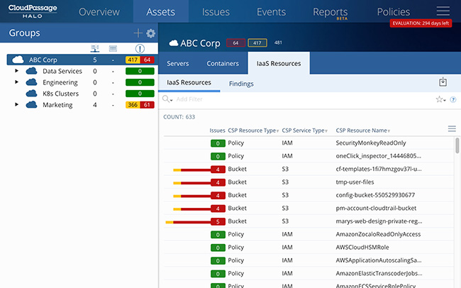Open the tmp-user-files bucket
Image resolution: width=461 pixels, height=288 pixels.
355,182
